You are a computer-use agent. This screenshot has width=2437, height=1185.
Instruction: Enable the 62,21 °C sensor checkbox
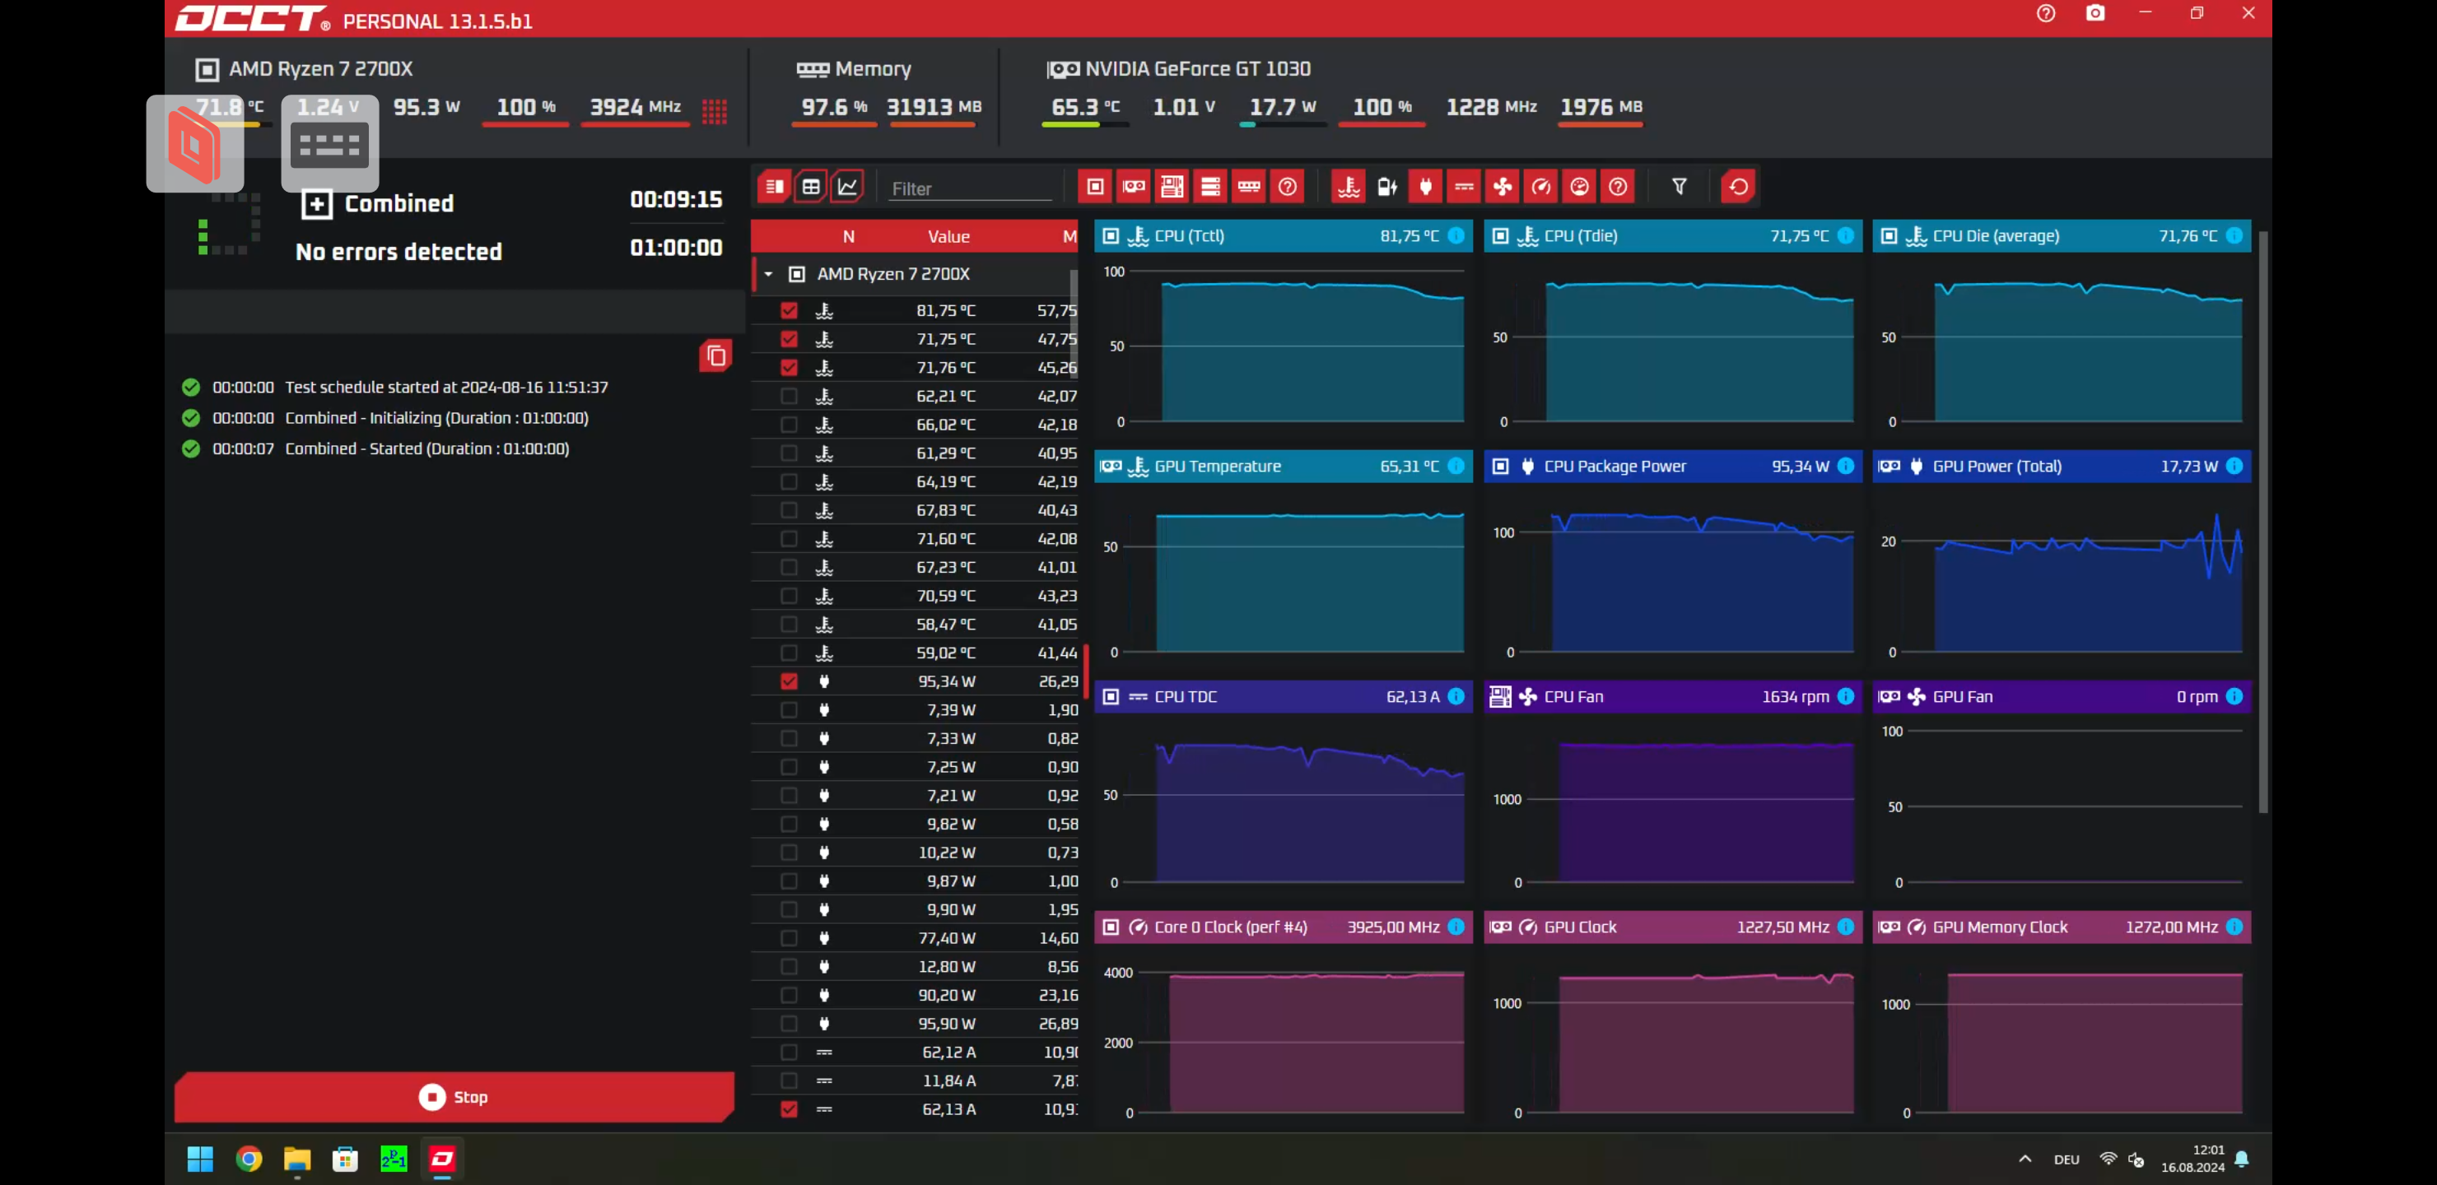(789, 397)
